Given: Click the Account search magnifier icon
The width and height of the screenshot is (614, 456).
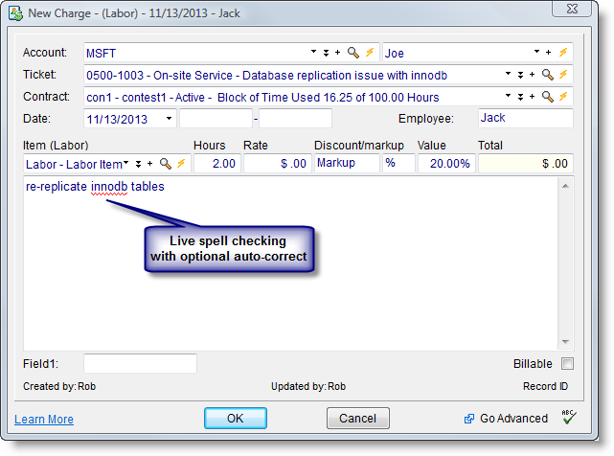Looking at the screenshot, I should coord(352,53).
